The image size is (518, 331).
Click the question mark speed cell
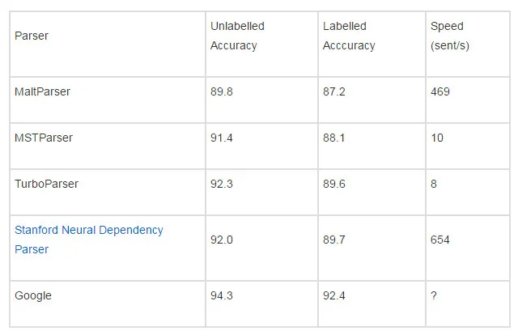(468, 304)
